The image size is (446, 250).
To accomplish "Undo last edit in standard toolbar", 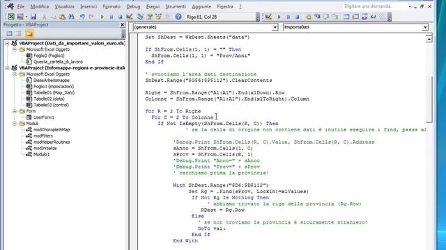I will [x=82, y=17].
